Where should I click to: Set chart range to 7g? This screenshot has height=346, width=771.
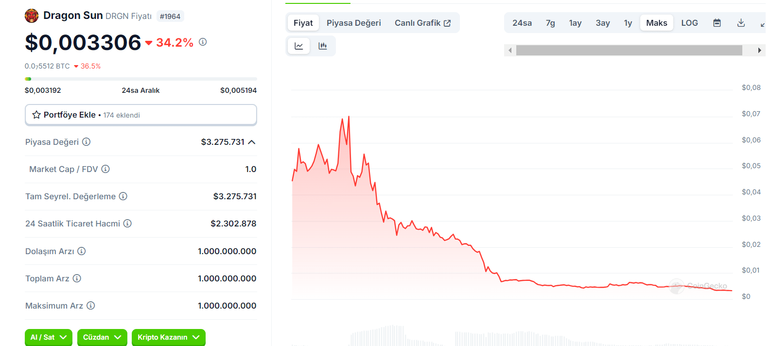click(550, 23)
